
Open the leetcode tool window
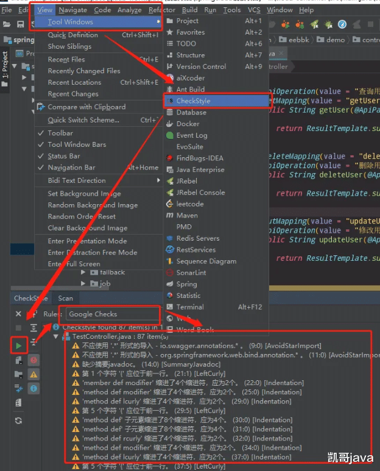tap(216, 204)
